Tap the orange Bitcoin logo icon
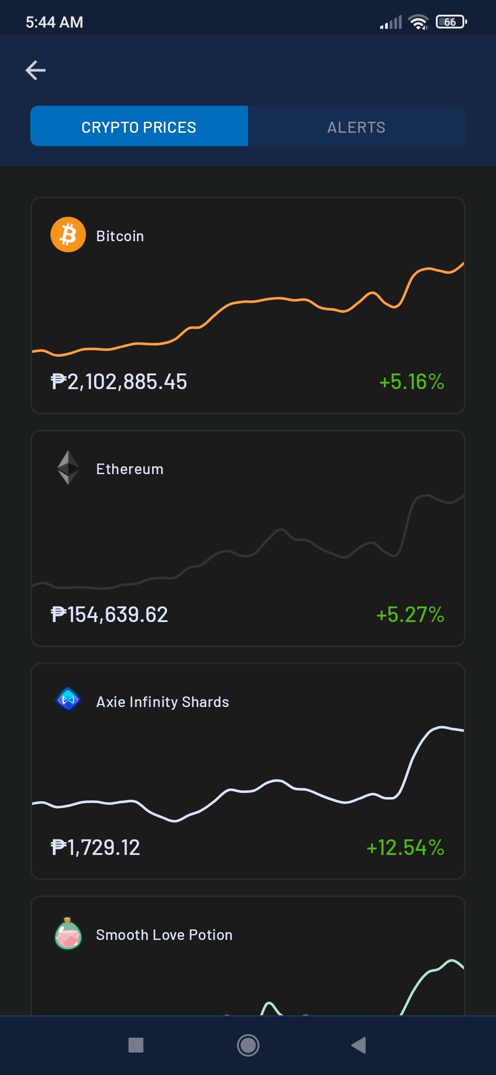Viewport: 496px width, 1075px height. click(68, 235)
